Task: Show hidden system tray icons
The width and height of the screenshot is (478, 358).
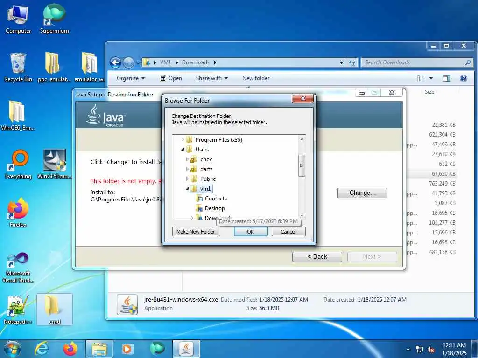Action: [x=408, y=350]
